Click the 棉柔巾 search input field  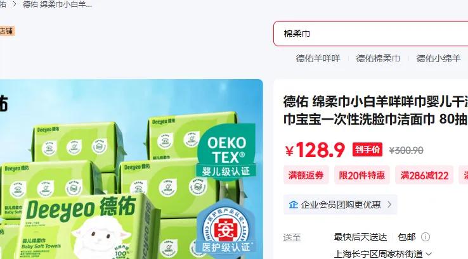pos(371,34)
